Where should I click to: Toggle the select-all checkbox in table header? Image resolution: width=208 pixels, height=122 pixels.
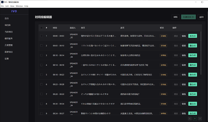tap(41, 28)
